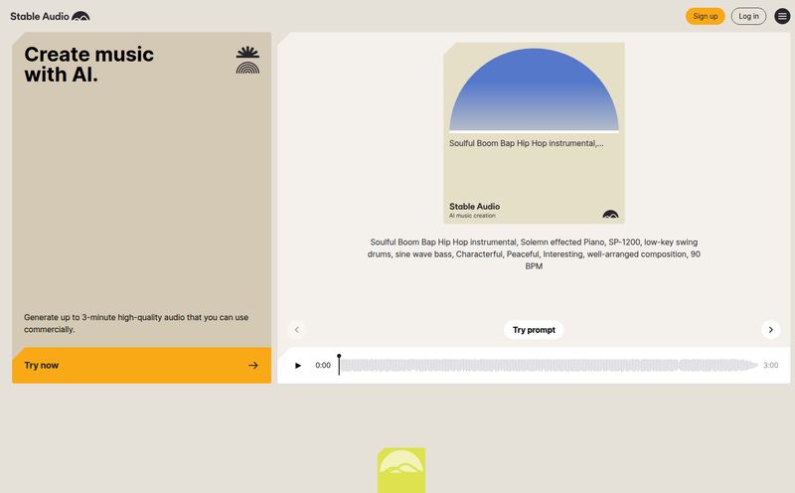Open the hamburger menu icon
The image size is (795, 493).
[x=782, y=16]
